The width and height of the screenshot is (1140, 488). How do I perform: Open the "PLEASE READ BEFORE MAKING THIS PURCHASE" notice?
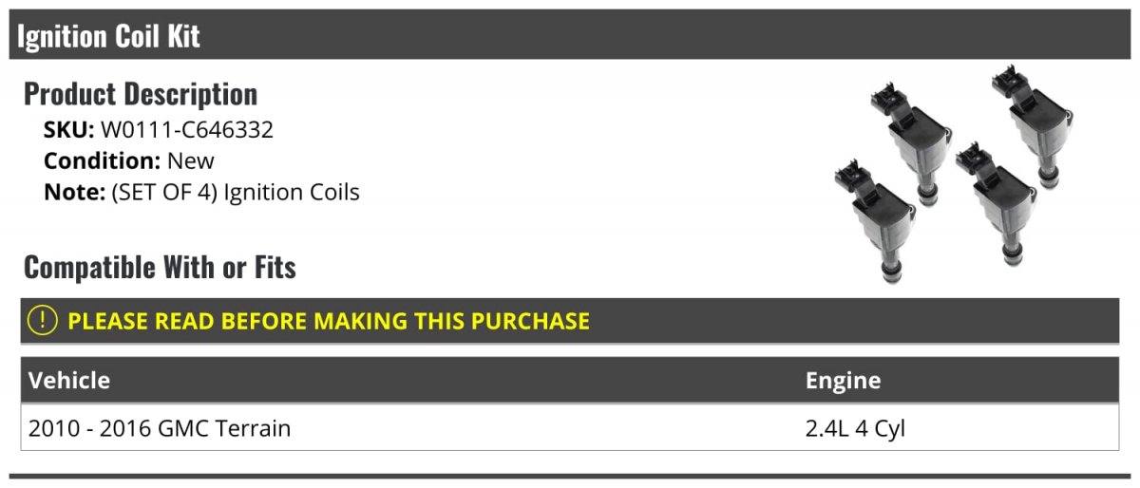click(x=328, y=321)
